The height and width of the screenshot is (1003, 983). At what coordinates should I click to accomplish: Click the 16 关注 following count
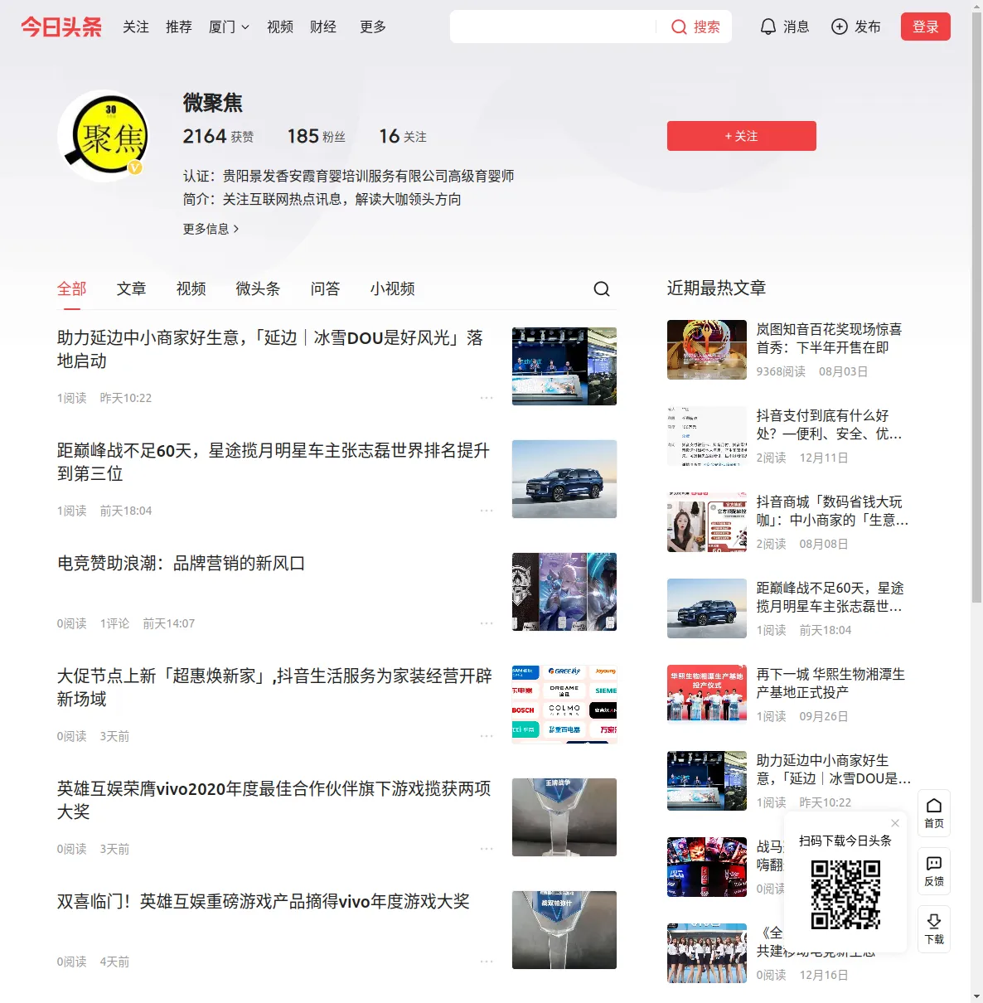coord(403,136)
